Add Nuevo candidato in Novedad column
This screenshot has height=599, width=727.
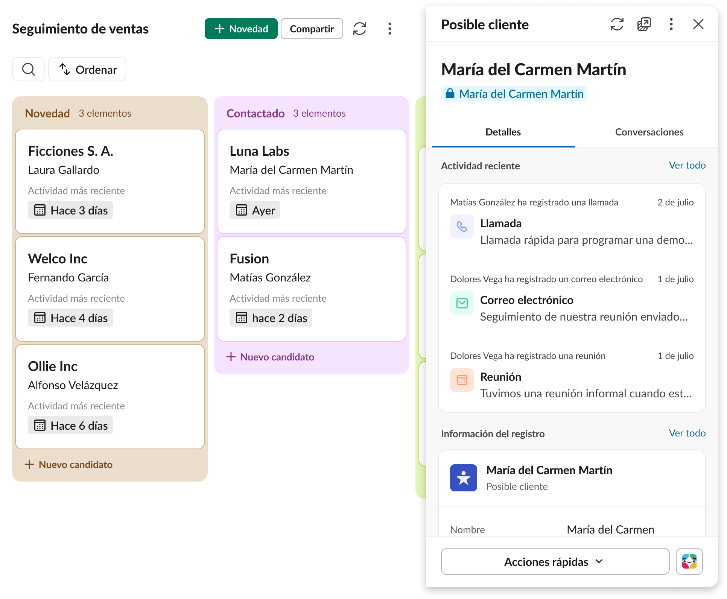(68, 464)
